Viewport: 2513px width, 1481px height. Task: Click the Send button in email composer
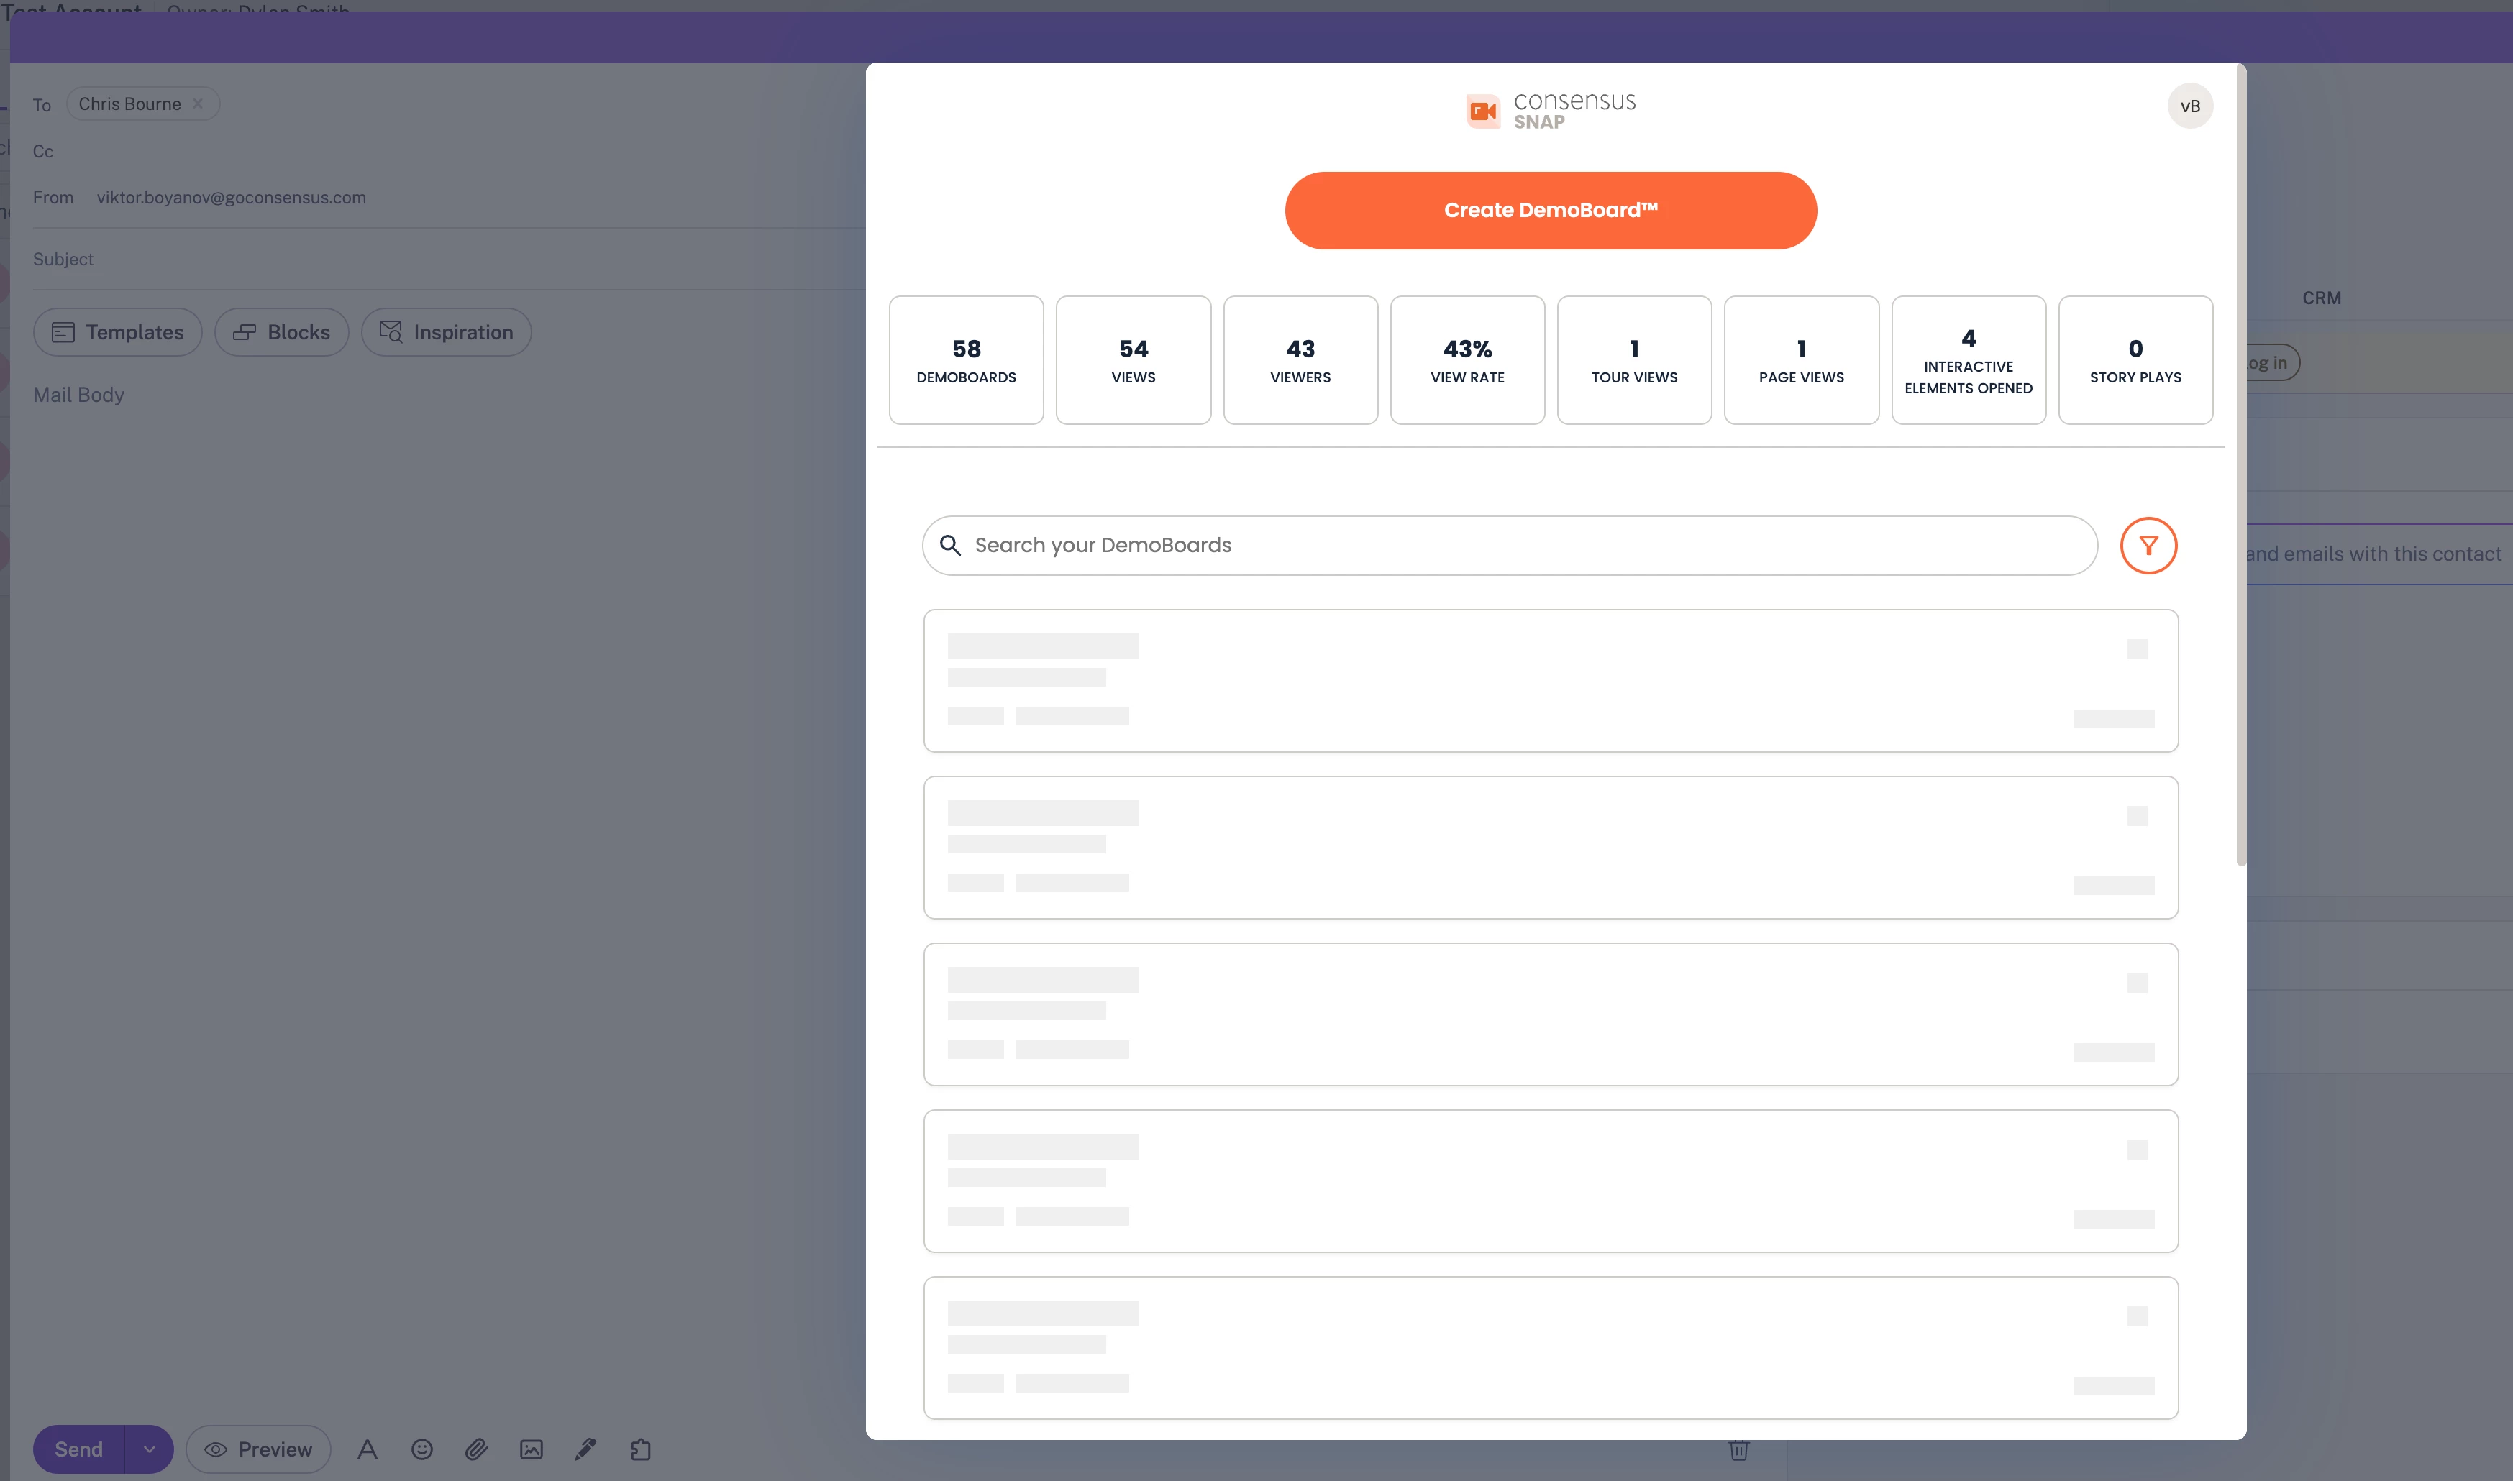79,1449
